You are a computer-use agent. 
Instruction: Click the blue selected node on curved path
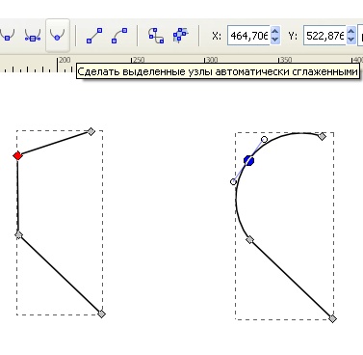coord(249,160)
